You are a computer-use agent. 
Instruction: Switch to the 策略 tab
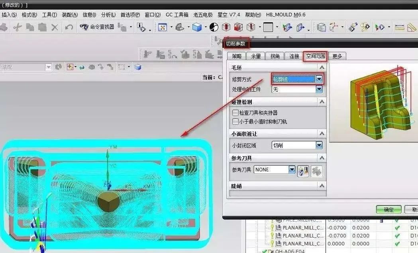(x=237, y=56)
